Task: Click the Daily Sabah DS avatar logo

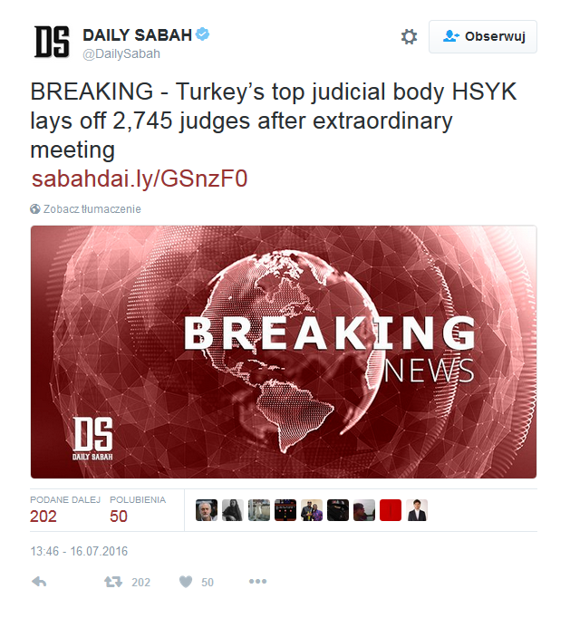Action: coord(52,42)
